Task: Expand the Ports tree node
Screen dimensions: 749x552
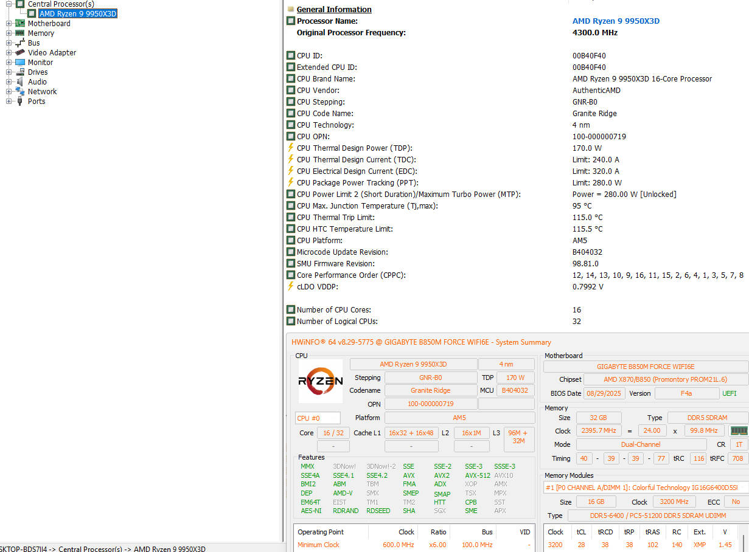Action: tap(9, 102)
